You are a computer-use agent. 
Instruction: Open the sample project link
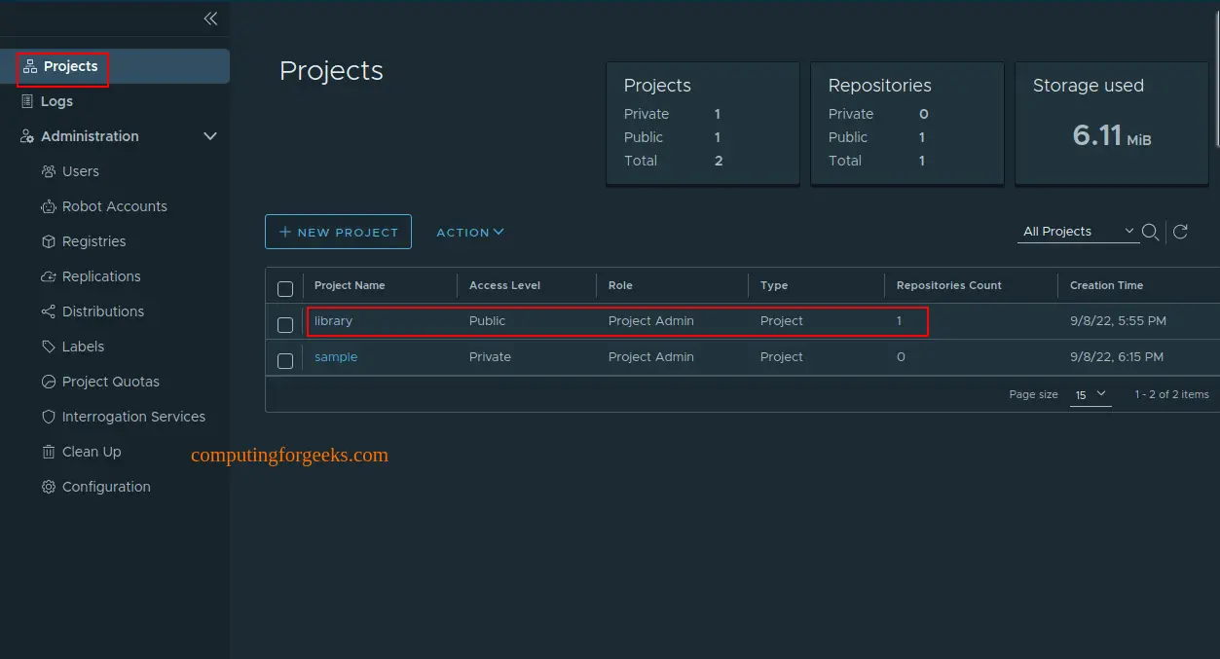pyautogui.click(x=336, y=357)
